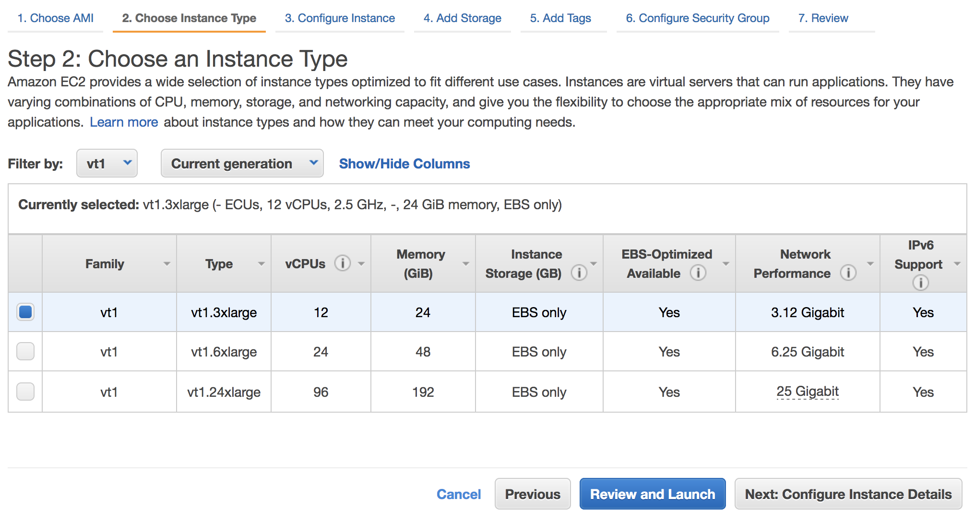Deselect the vt1.3xlarge instance checkbox
The width and height of the screenshot is (975, 523).
click(x=25, y=312)
